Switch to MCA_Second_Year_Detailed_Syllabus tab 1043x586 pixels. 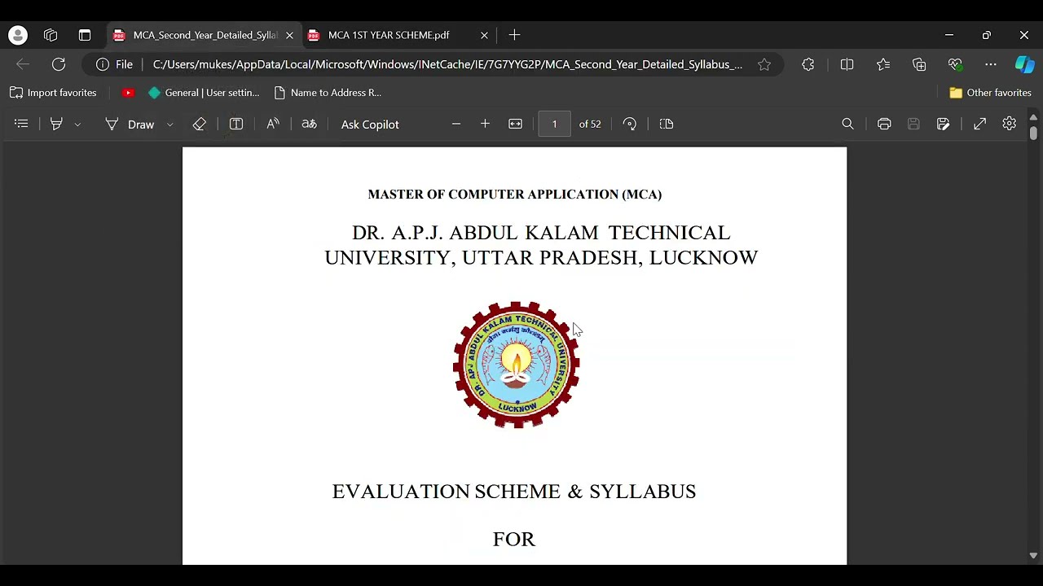pyautogui.click(x=205, y=35)
